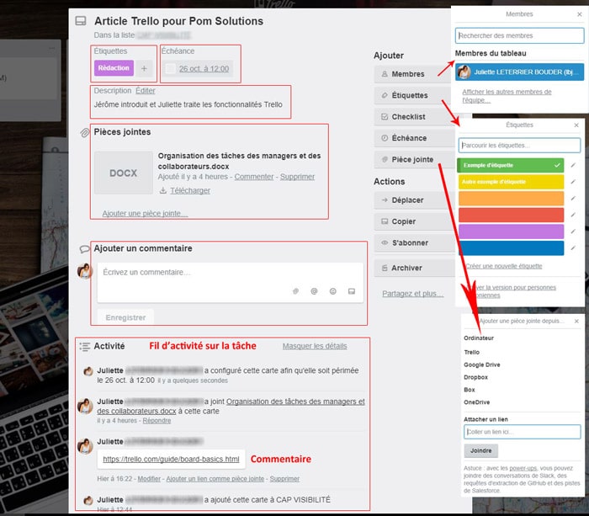Click the DOCX attachment thumbnail

tap(123, 173)
